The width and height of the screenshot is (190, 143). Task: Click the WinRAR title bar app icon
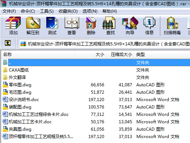click(4, 4)
